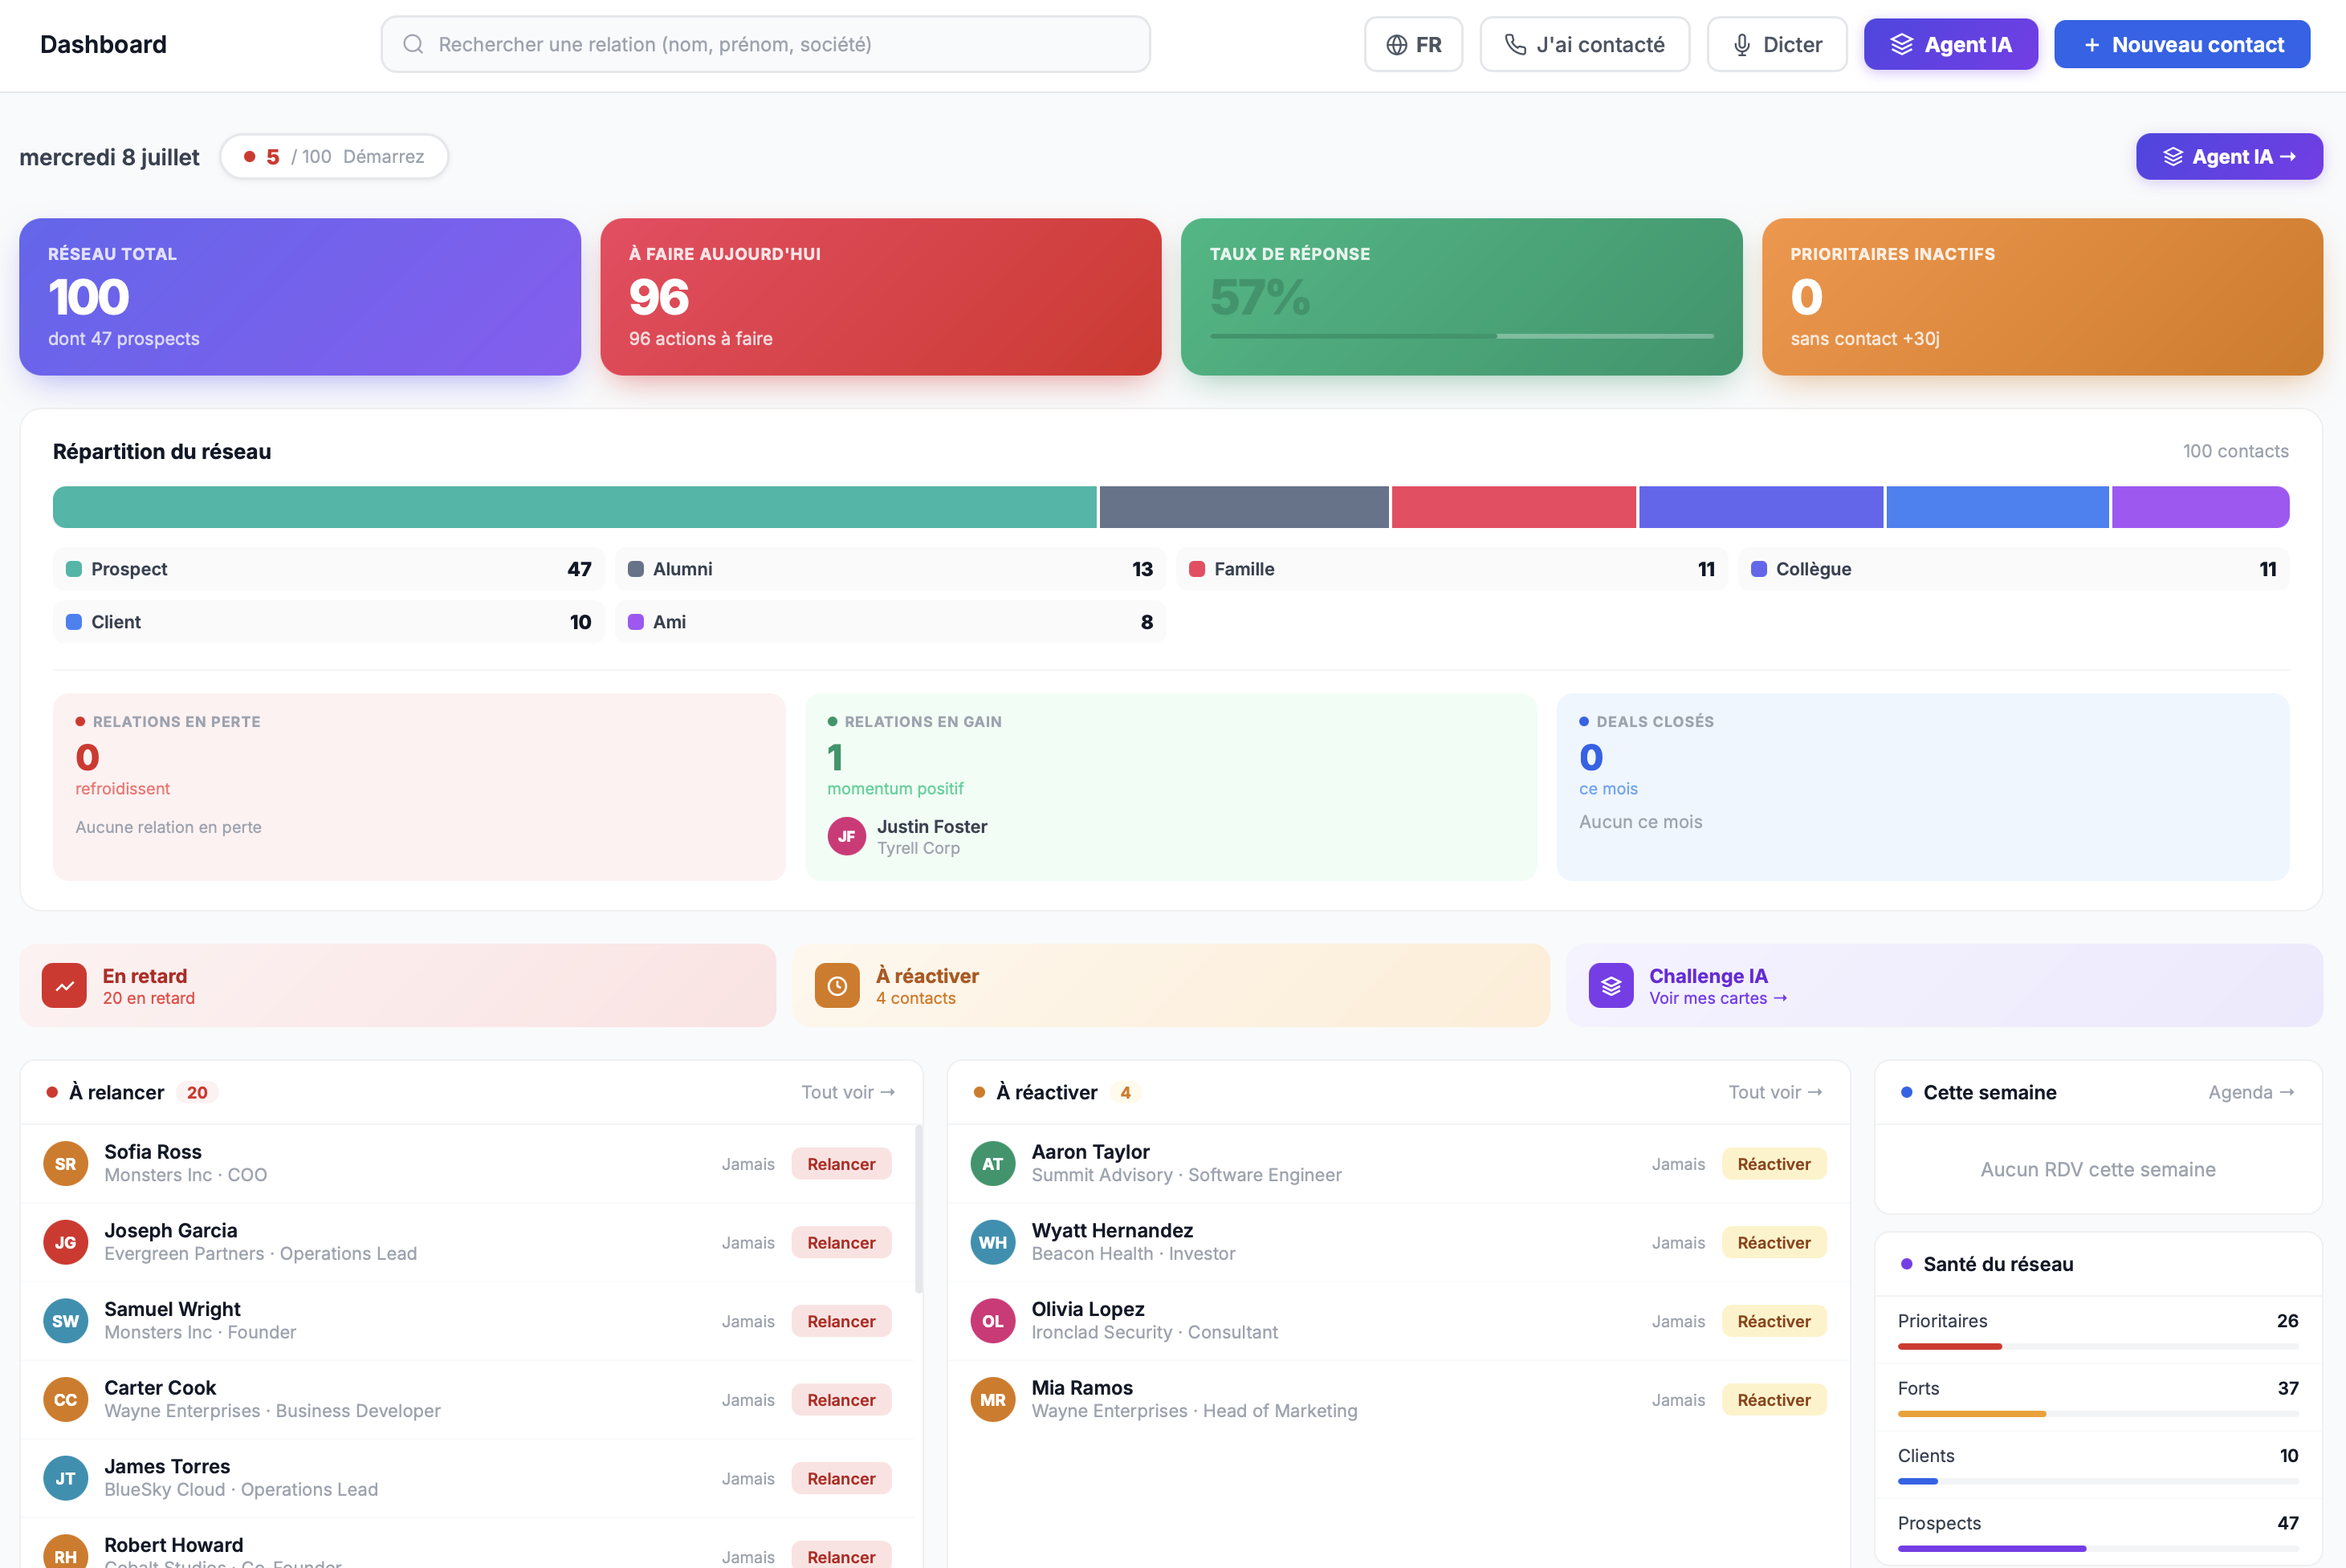Click Relancer for Joseph Garcia
The height and width of the screenshot is (1568, 2346).
tap(841, 1243)
